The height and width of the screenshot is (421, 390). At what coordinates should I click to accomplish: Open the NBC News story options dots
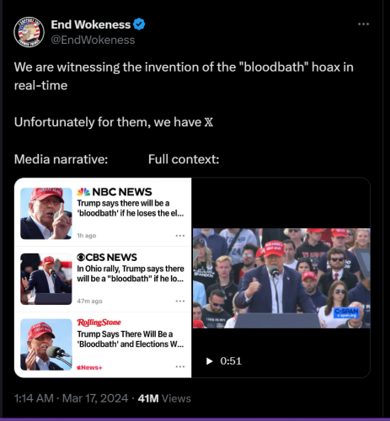coord(180,236)
